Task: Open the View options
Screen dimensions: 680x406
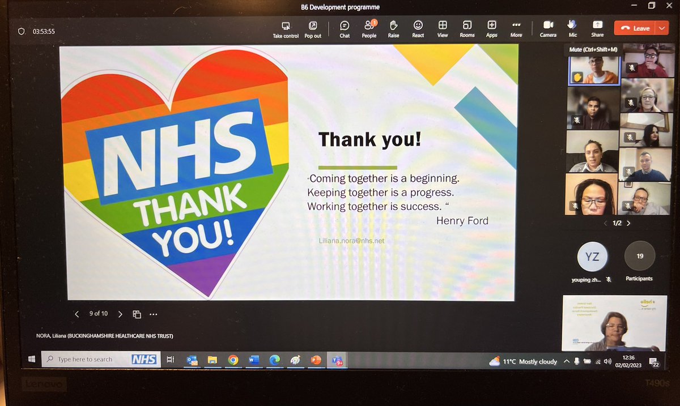Action: [443, 29]
